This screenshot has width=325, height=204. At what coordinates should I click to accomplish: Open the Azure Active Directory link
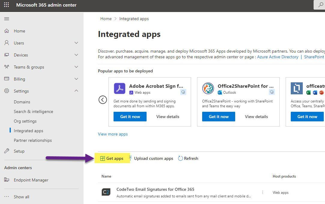click(x=278, y=57)
